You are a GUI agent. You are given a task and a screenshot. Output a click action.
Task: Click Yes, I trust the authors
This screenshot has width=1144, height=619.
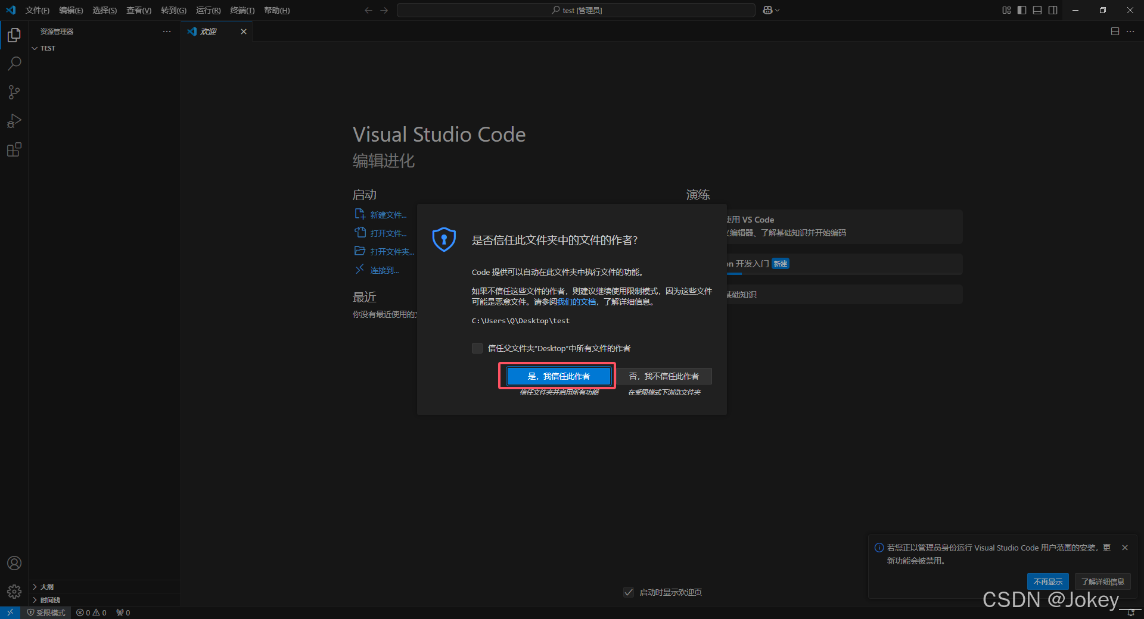[558, 376]
